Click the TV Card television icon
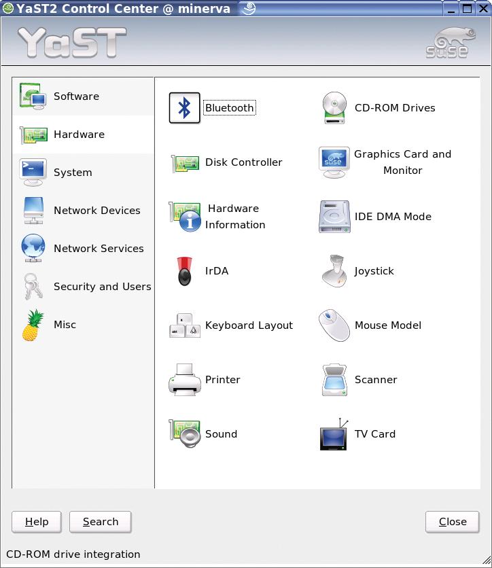492x568 pixels. (334, 434)
